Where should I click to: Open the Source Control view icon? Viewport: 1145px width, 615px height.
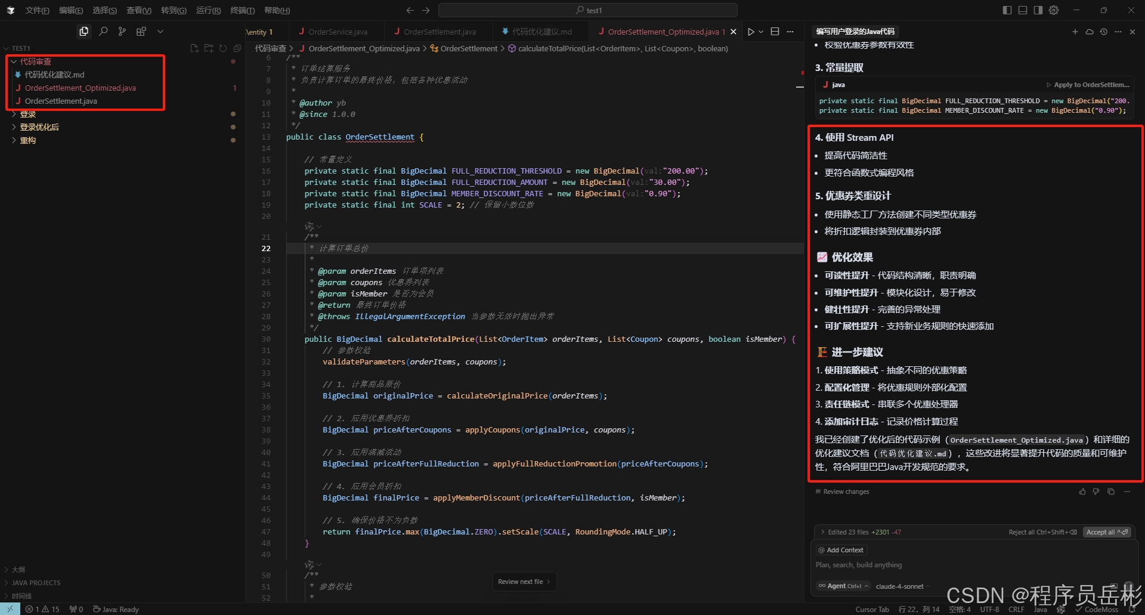click(x=122, y=31)
